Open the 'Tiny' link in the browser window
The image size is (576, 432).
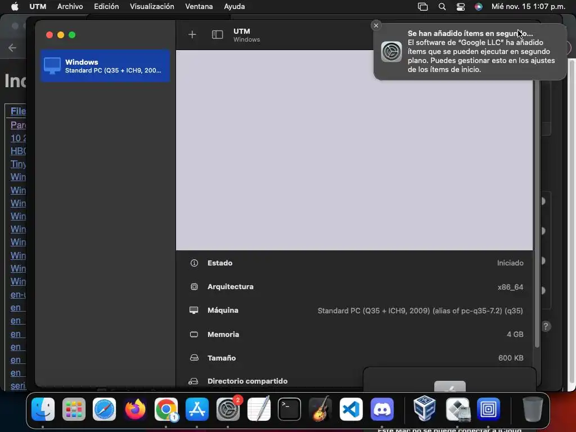click(18, 164)
